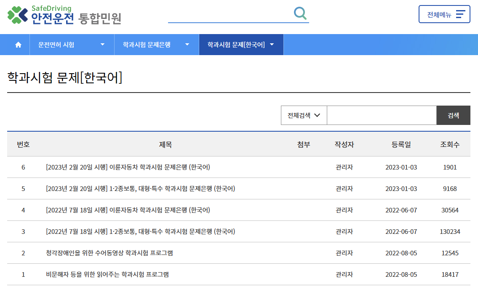Go to home via house icon
The height and width of the screenshot is (289, 478).
point(18,45)
